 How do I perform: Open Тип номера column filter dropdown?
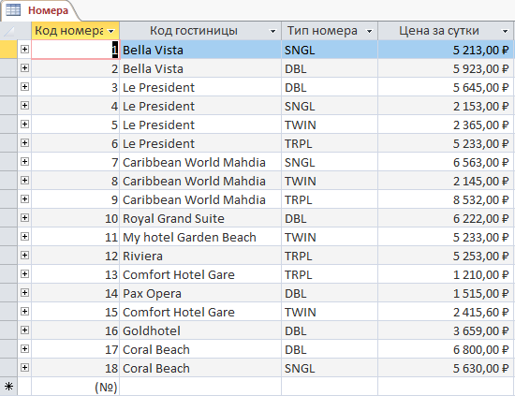pos(369,31)
